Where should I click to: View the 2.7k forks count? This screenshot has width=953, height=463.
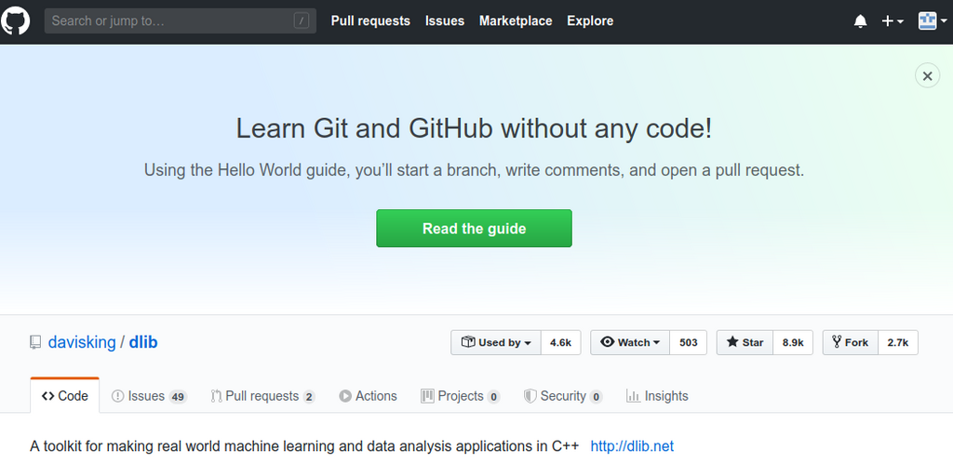[898, 342]
